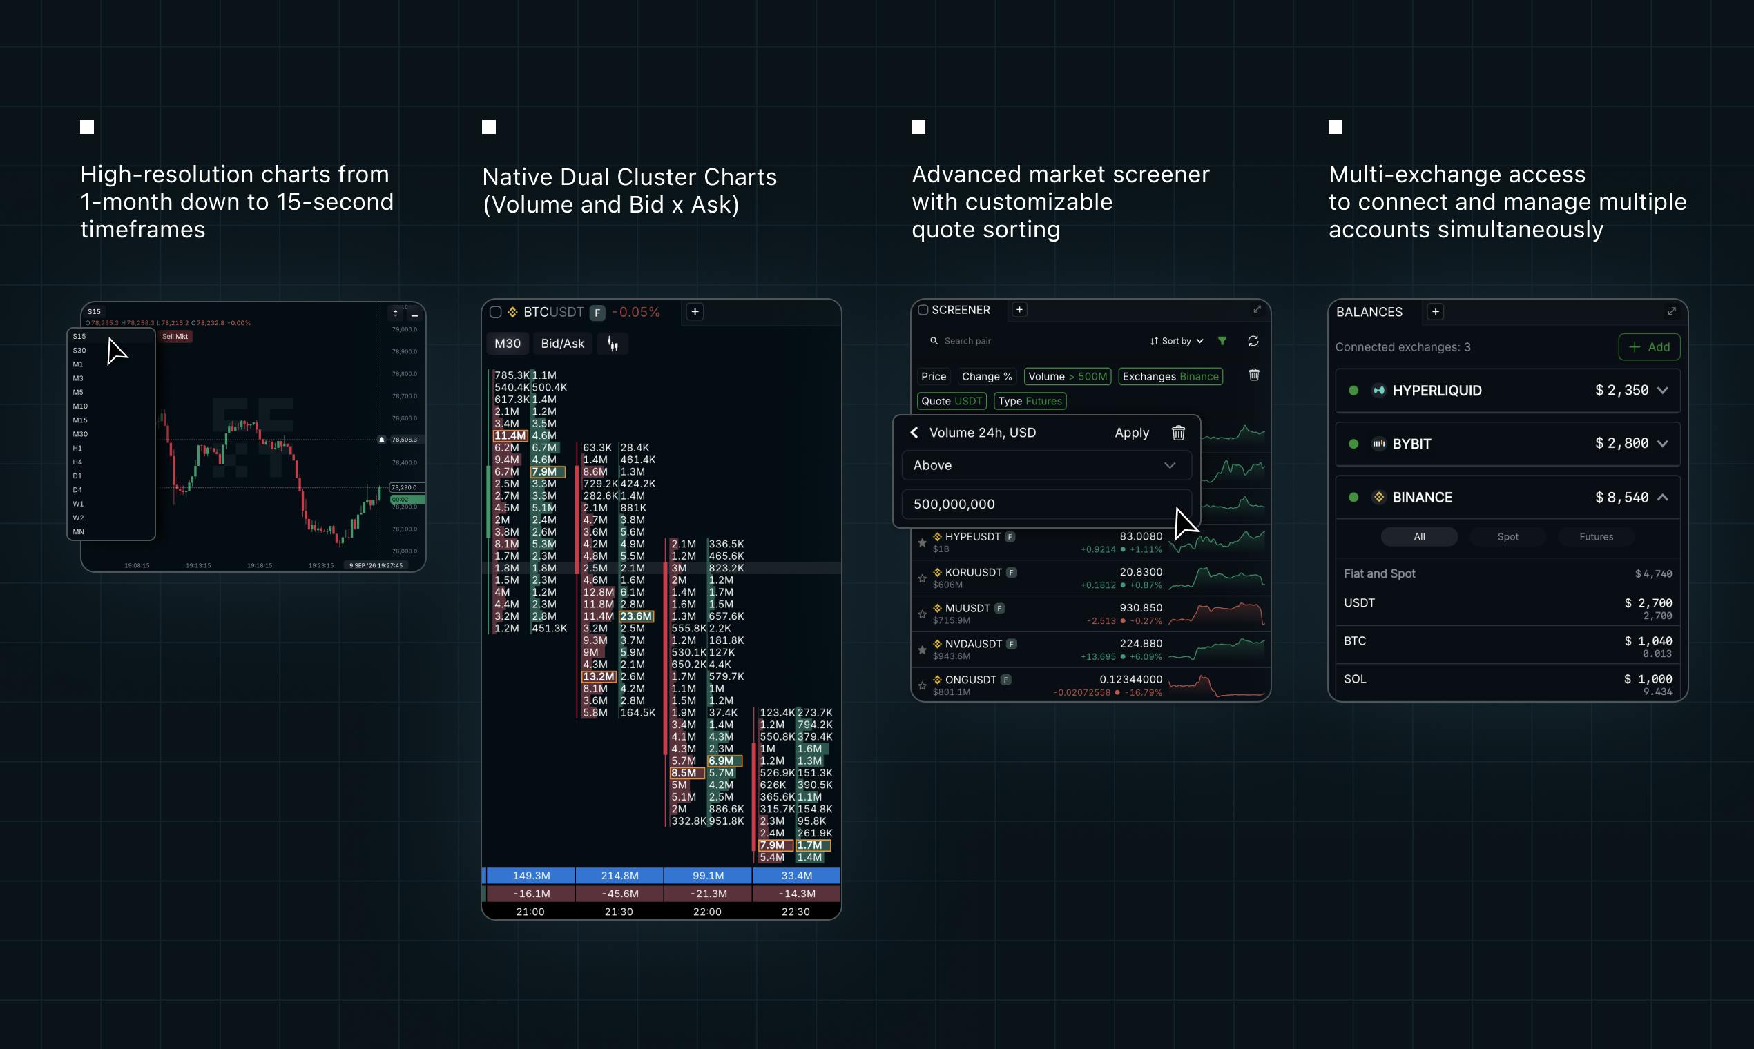The width and height of the screenshot is (1754, 1049).
Task: Tick the SCREENER panel checkbox
Action: point(923,310)
